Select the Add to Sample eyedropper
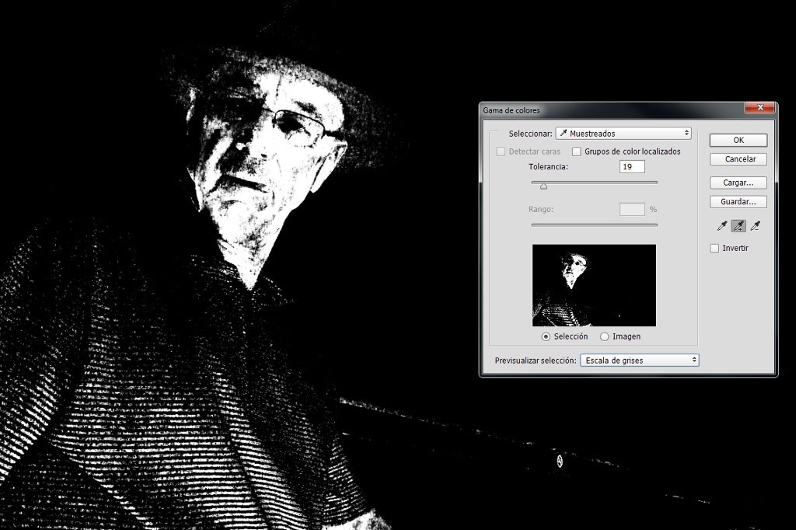Screen dimensions: 796x530 [738, 226]
